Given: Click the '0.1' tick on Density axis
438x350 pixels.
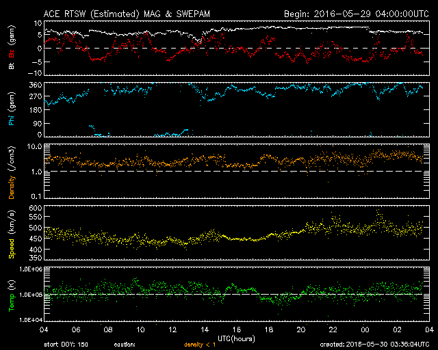Looking at the screenshot, I should [36, 196].
